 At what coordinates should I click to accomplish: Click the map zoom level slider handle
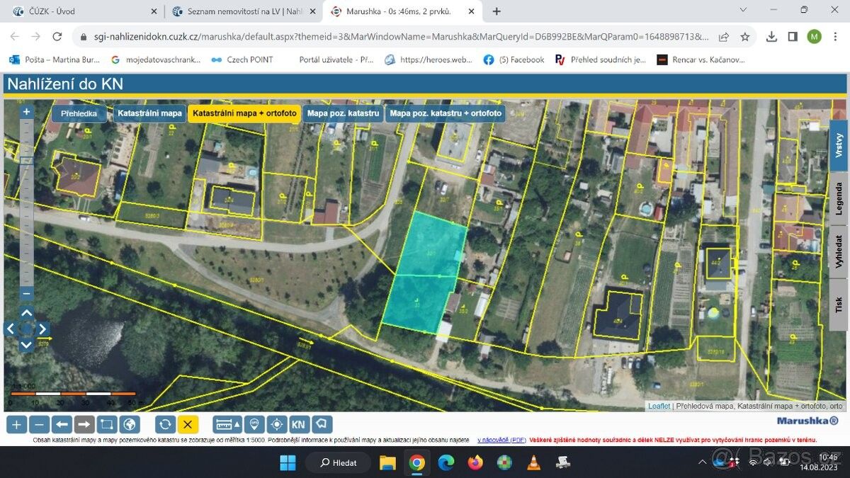click(26, 161)
